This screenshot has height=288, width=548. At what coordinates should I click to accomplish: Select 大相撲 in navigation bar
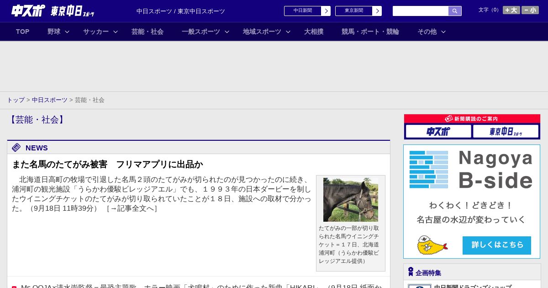(x=314, y=32)
